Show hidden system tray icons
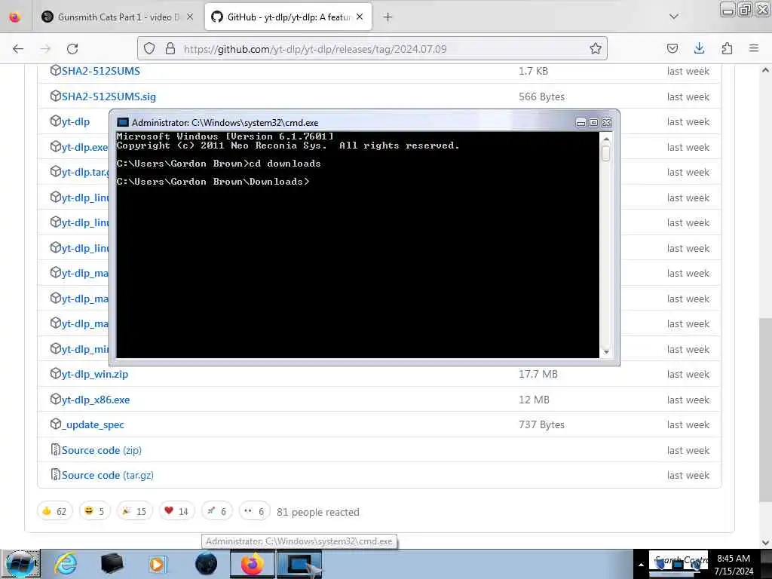Image resolution: width=772 pixels, height=579 pixels. (x=641, y=565)
